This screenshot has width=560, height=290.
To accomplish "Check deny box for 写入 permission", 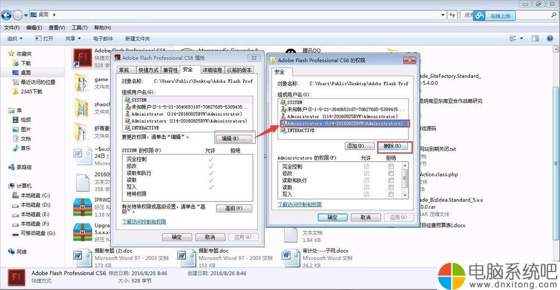I will [x=391, y=194].
